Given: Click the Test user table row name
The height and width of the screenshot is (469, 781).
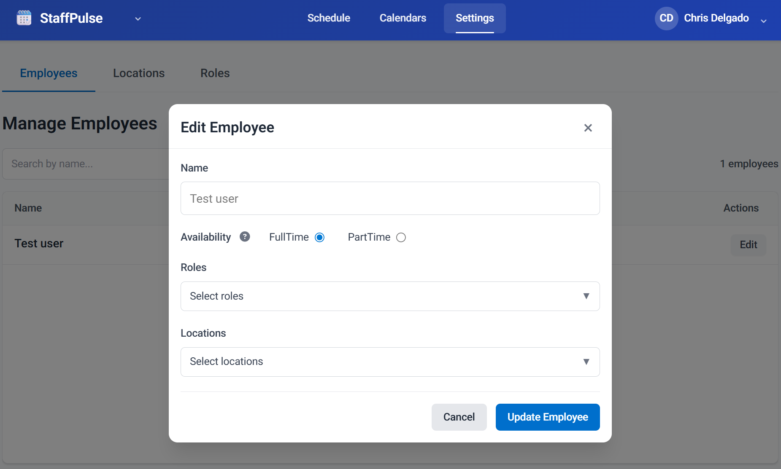Looking at the screenshot, I should [39, 244].
